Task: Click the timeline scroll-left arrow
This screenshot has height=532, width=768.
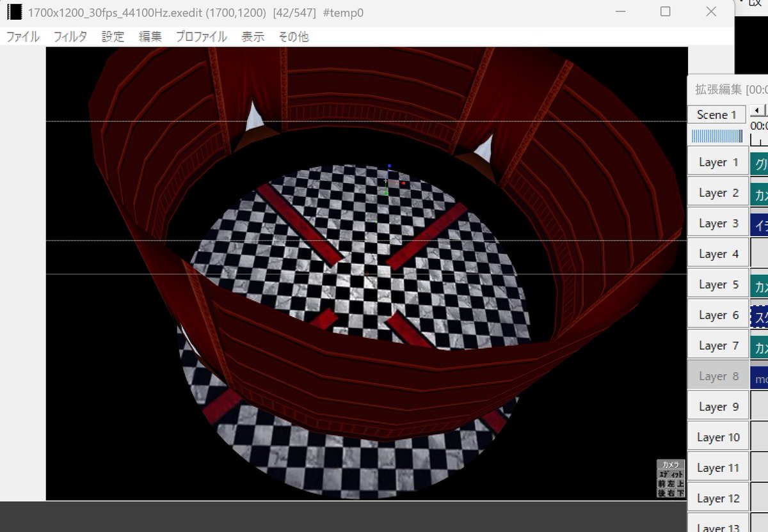Action: click(x=757, y=109)
